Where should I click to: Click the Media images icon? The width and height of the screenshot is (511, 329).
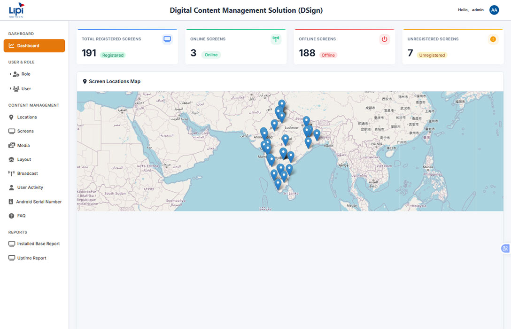point(12,145)
